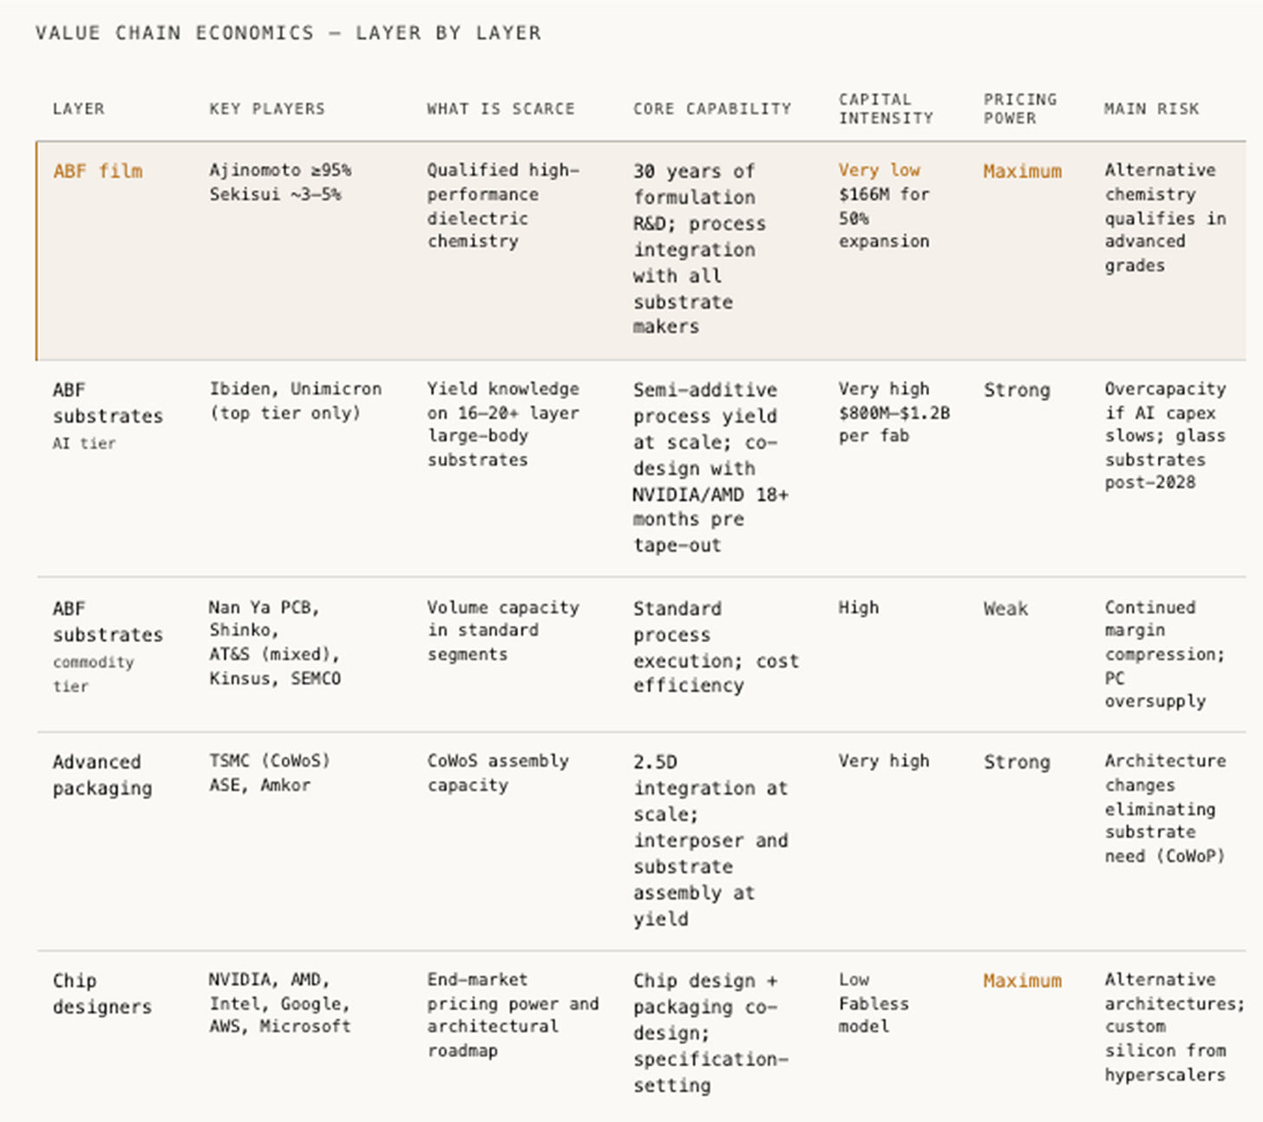Click 'Yield knowledge on 16–20+ layer' cell

point(503,424)
